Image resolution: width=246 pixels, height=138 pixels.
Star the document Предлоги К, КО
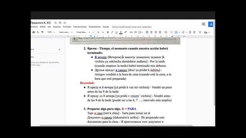pos(55,23)
